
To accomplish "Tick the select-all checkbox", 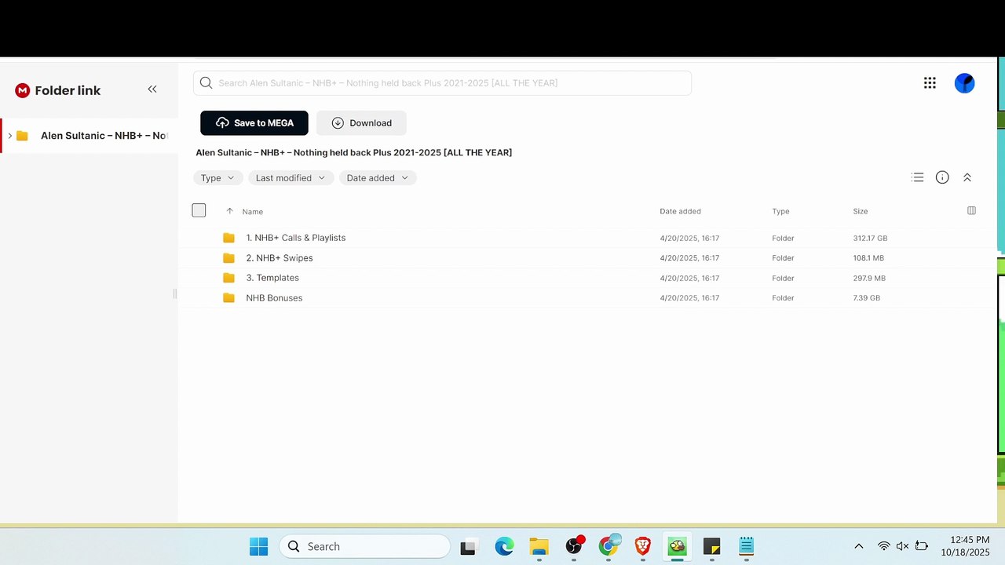I will click(199, 210).
